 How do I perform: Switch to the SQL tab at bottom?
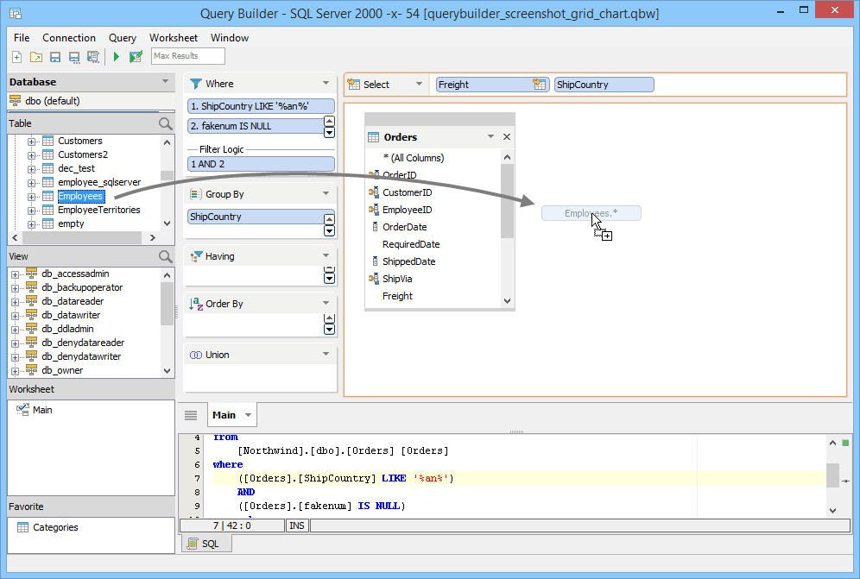click(206, 544)
